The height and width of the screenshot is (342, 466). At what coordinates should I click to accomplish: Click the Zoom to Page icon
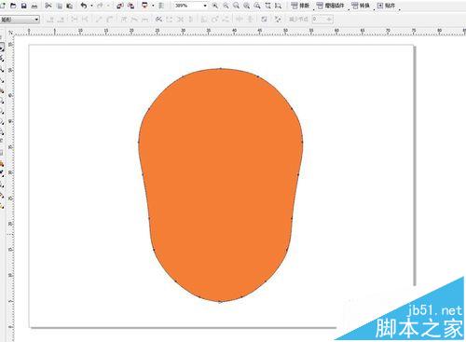pos(257,6)
